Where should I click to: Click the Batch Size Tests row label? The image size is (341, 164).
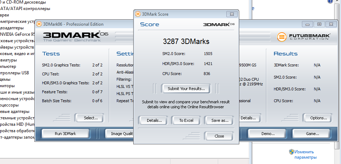(57, 101)
